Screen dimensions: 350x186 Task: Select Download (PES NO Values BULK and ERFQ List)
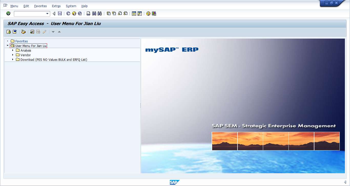[x=54, y=60]
